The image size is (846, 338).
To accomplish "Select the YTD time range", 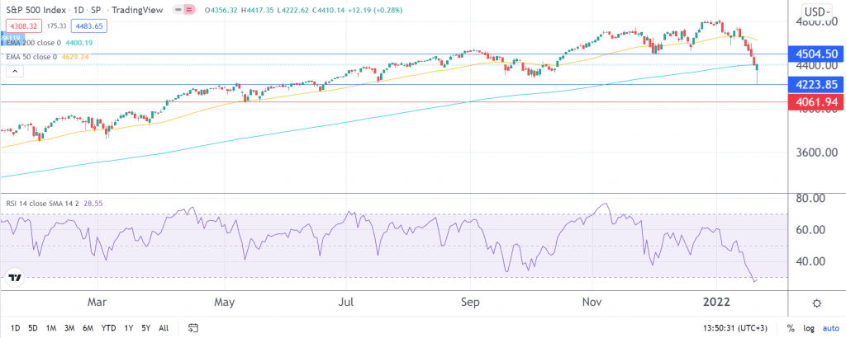I will [108, 328].
